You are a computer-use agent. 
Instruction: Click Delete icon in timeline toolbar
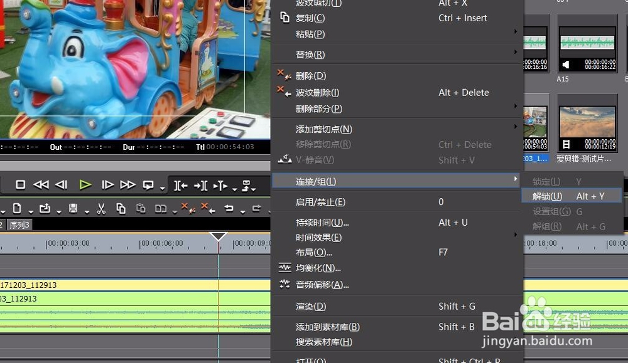(x=188, y=208)
